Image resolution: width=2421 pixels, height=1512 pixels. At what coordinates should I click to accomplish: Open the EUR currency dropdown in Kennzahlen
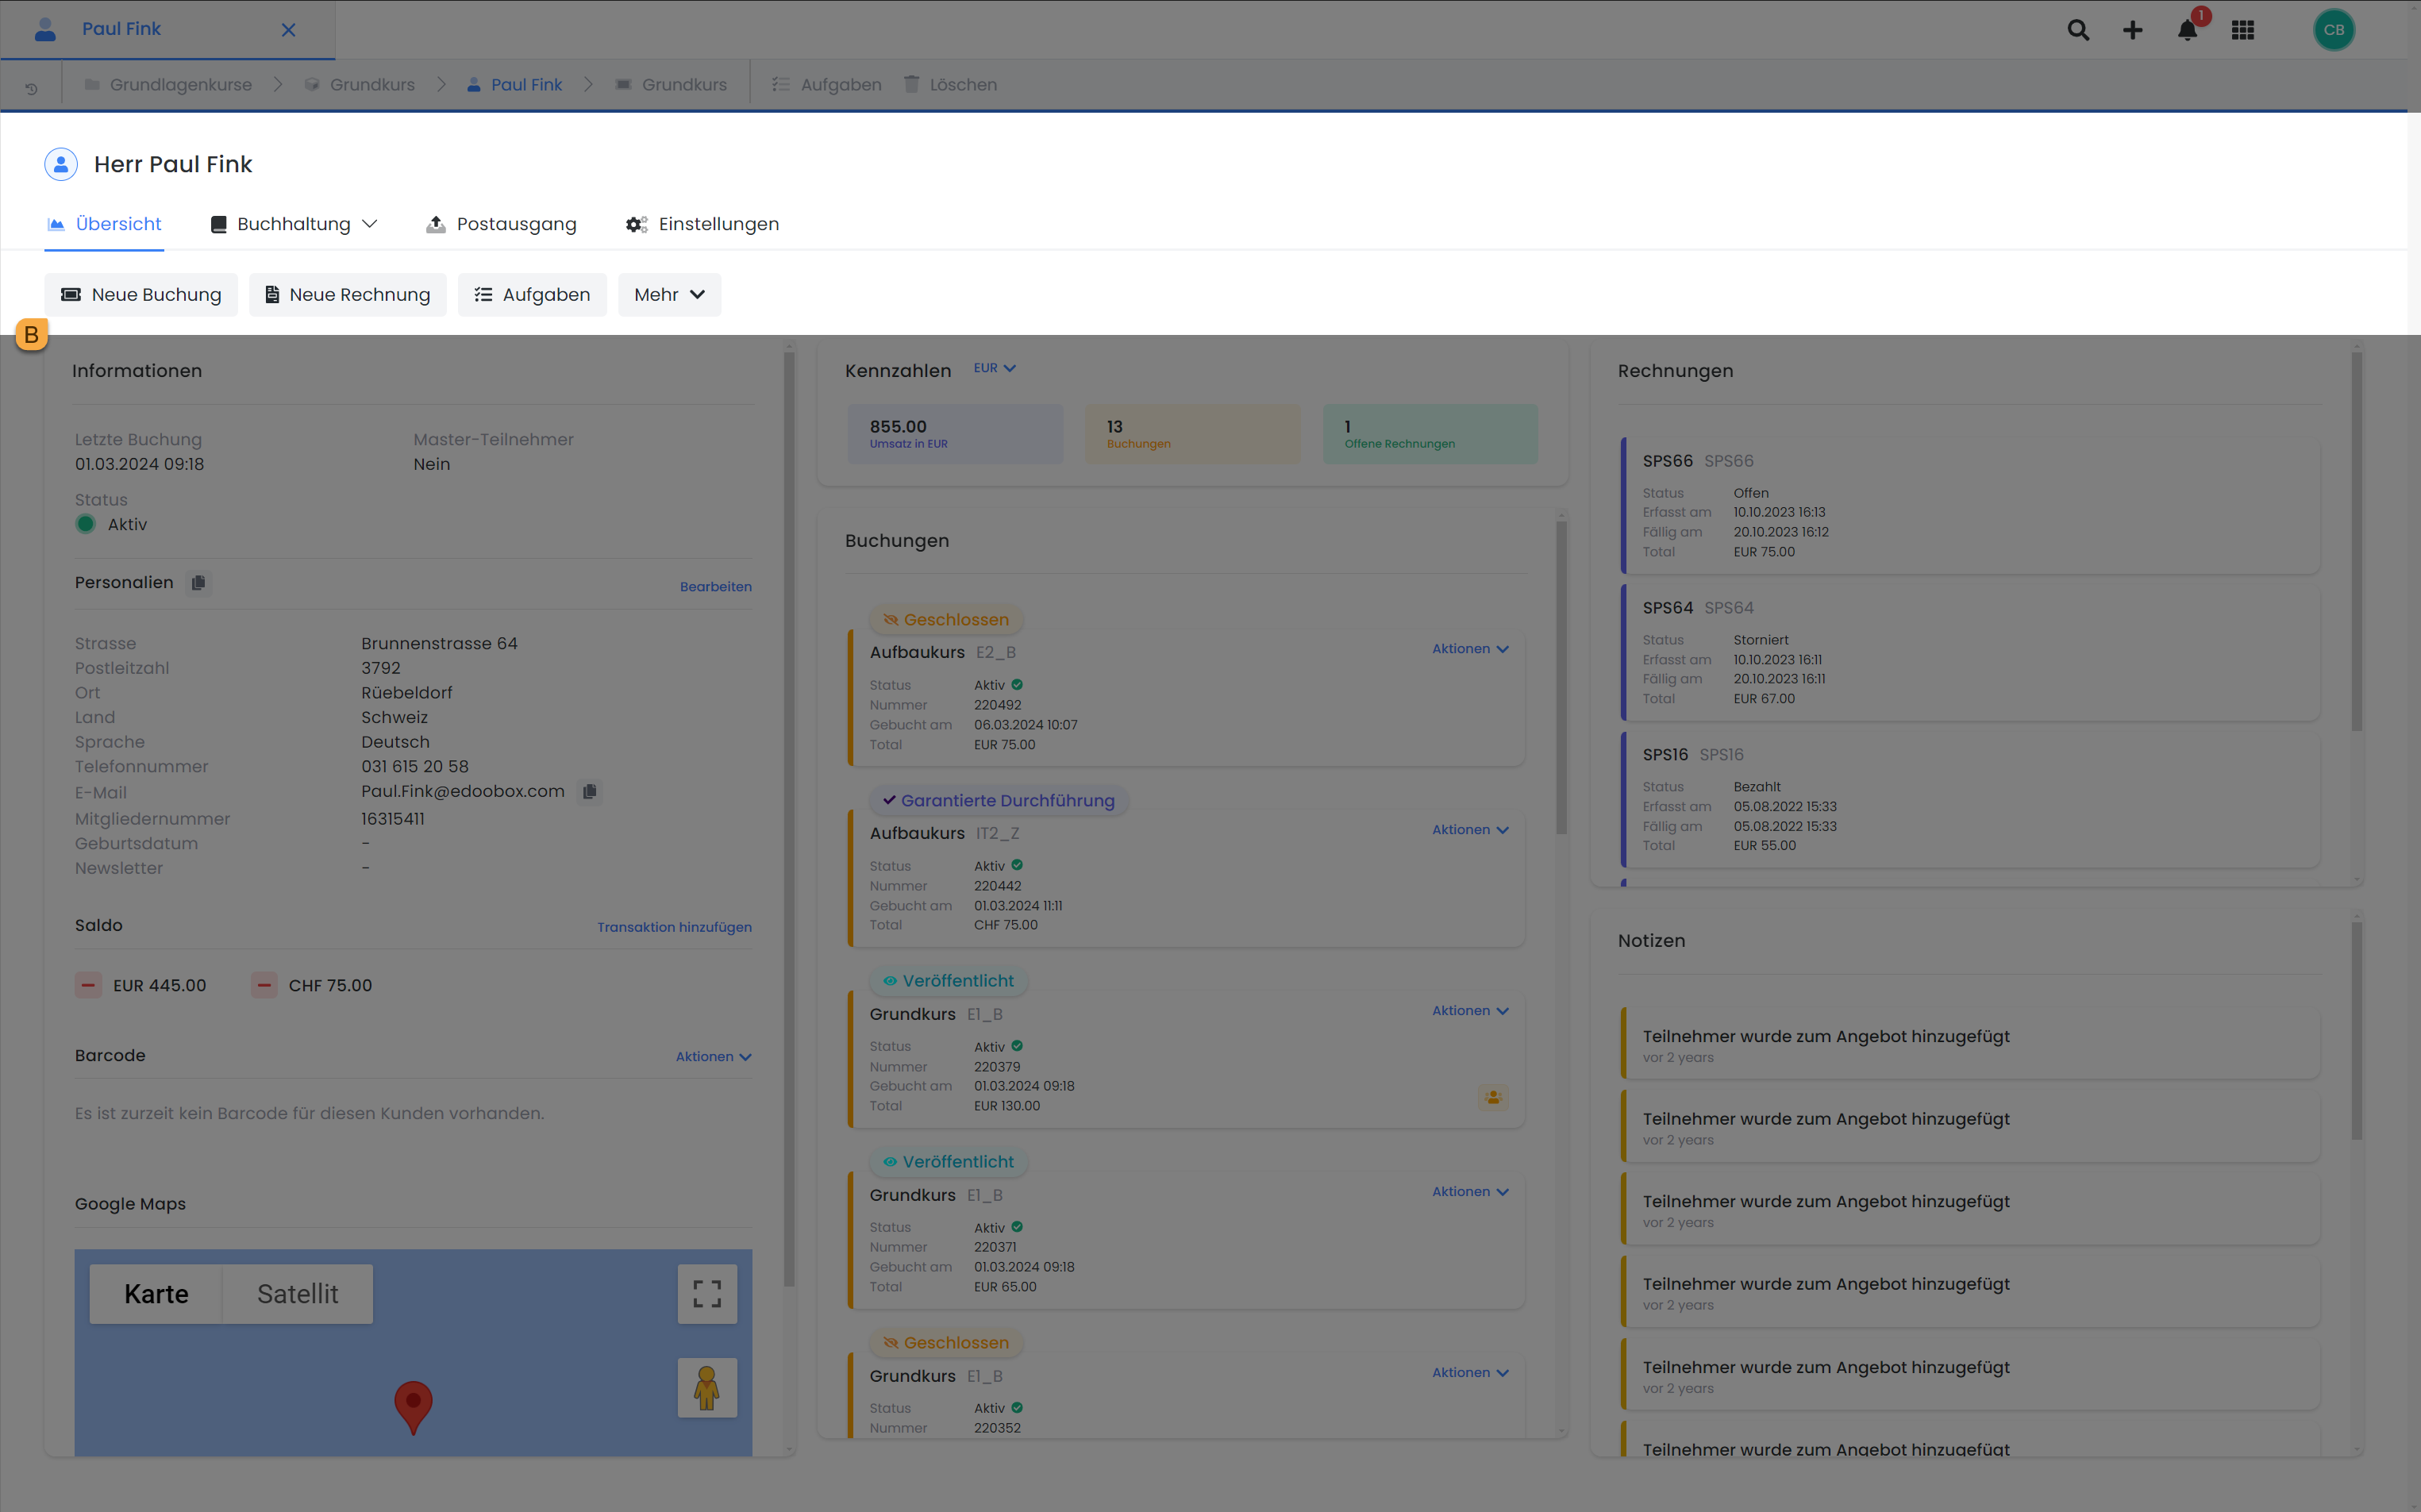coord(994,368)
